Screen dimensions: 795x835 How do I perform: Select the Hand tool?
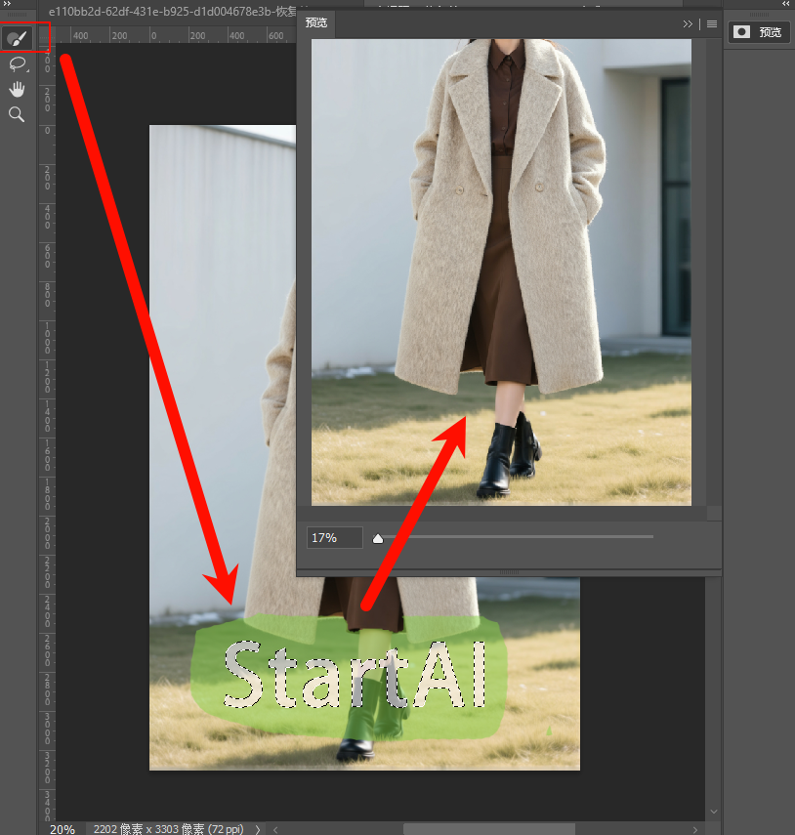(17, 90)
